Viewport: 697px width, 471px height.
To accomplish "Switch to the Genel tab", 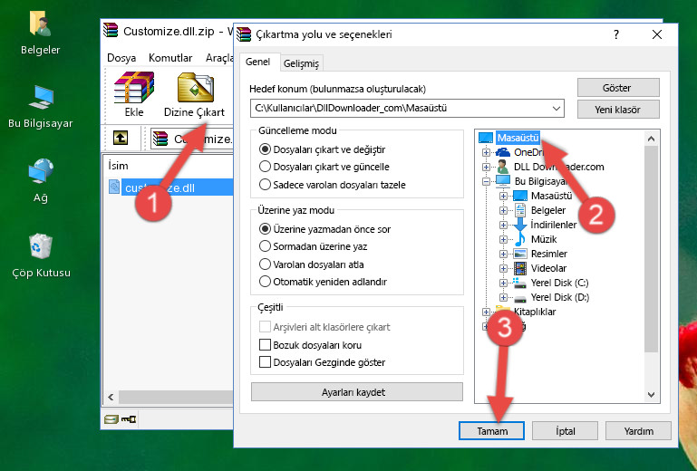I will point(257,62).
